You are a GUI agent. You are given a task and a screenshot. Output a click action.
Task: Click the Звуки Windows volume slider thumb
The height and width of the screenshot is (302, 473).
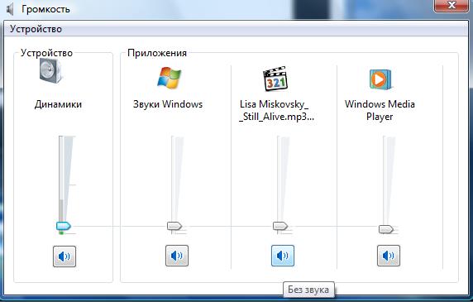point(174,226)
